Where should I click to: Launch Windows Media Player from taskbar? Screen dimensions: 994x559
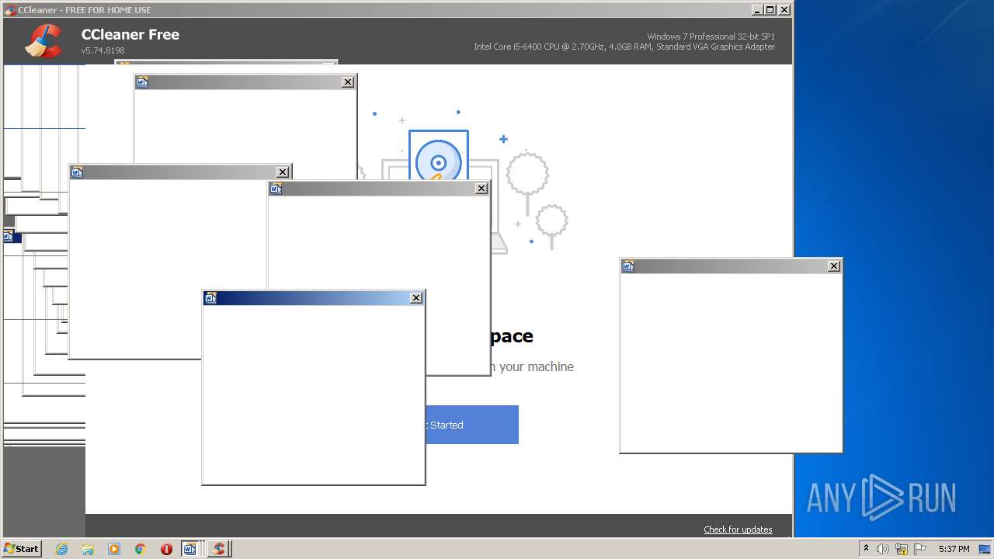(x=114, y=549)
